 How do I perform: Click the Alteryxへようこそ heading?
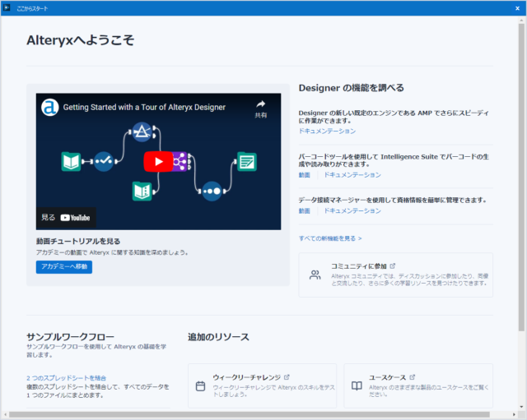pyautogui.click(x=81, y=40)
